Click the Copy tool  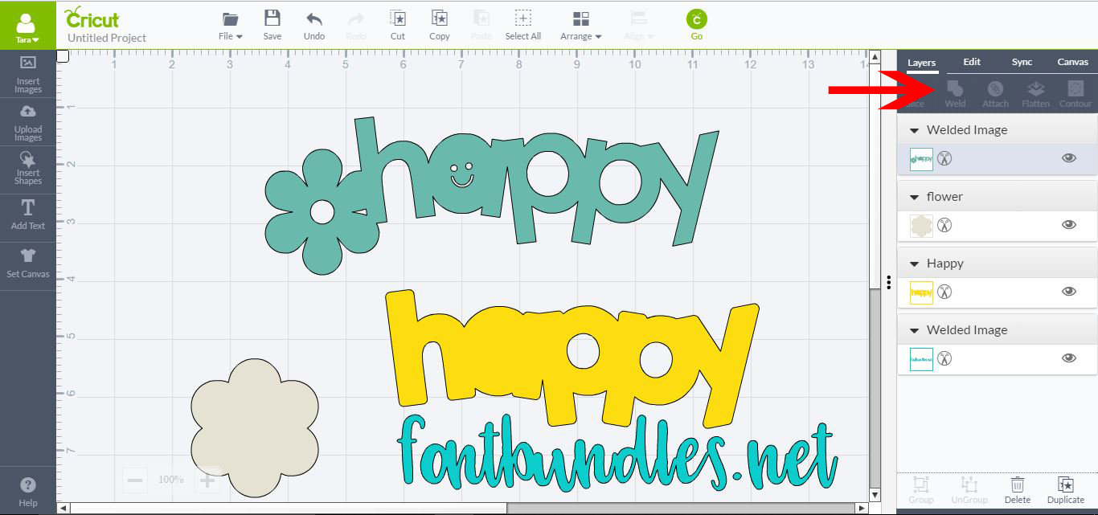[x=440, y=25]
